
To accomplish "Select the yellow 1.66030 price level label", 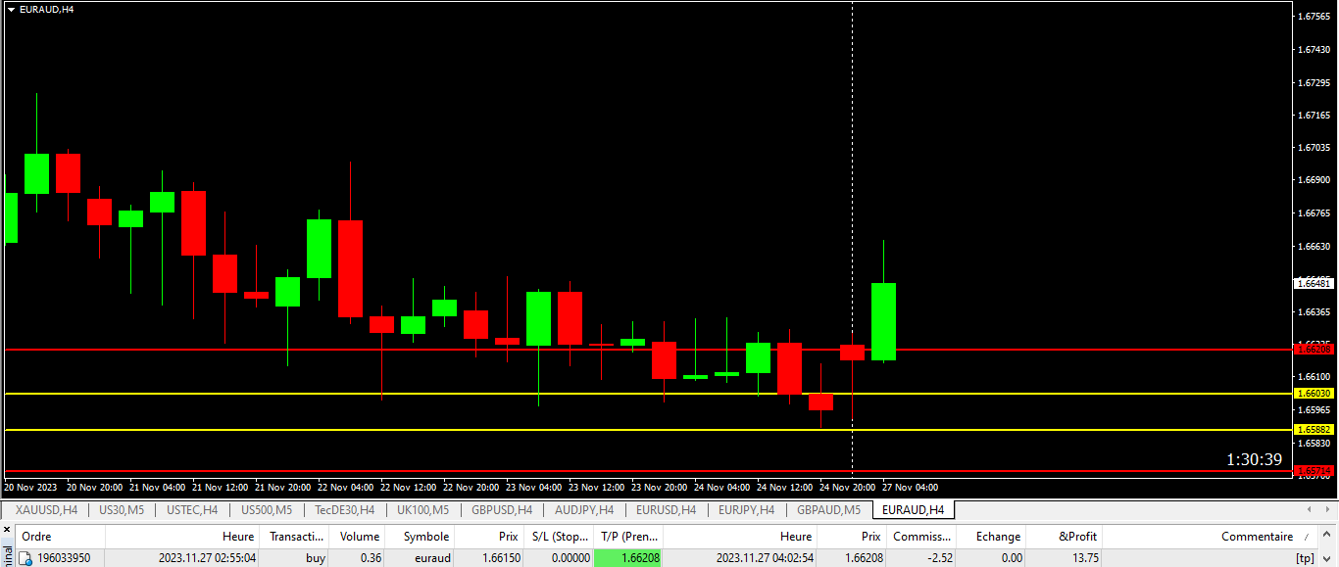I will 1314,394.
